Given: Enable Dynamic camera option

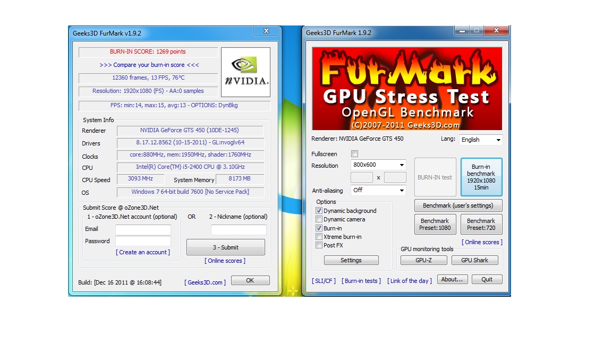Looking at the screenshot, I should tap(319, 219).
